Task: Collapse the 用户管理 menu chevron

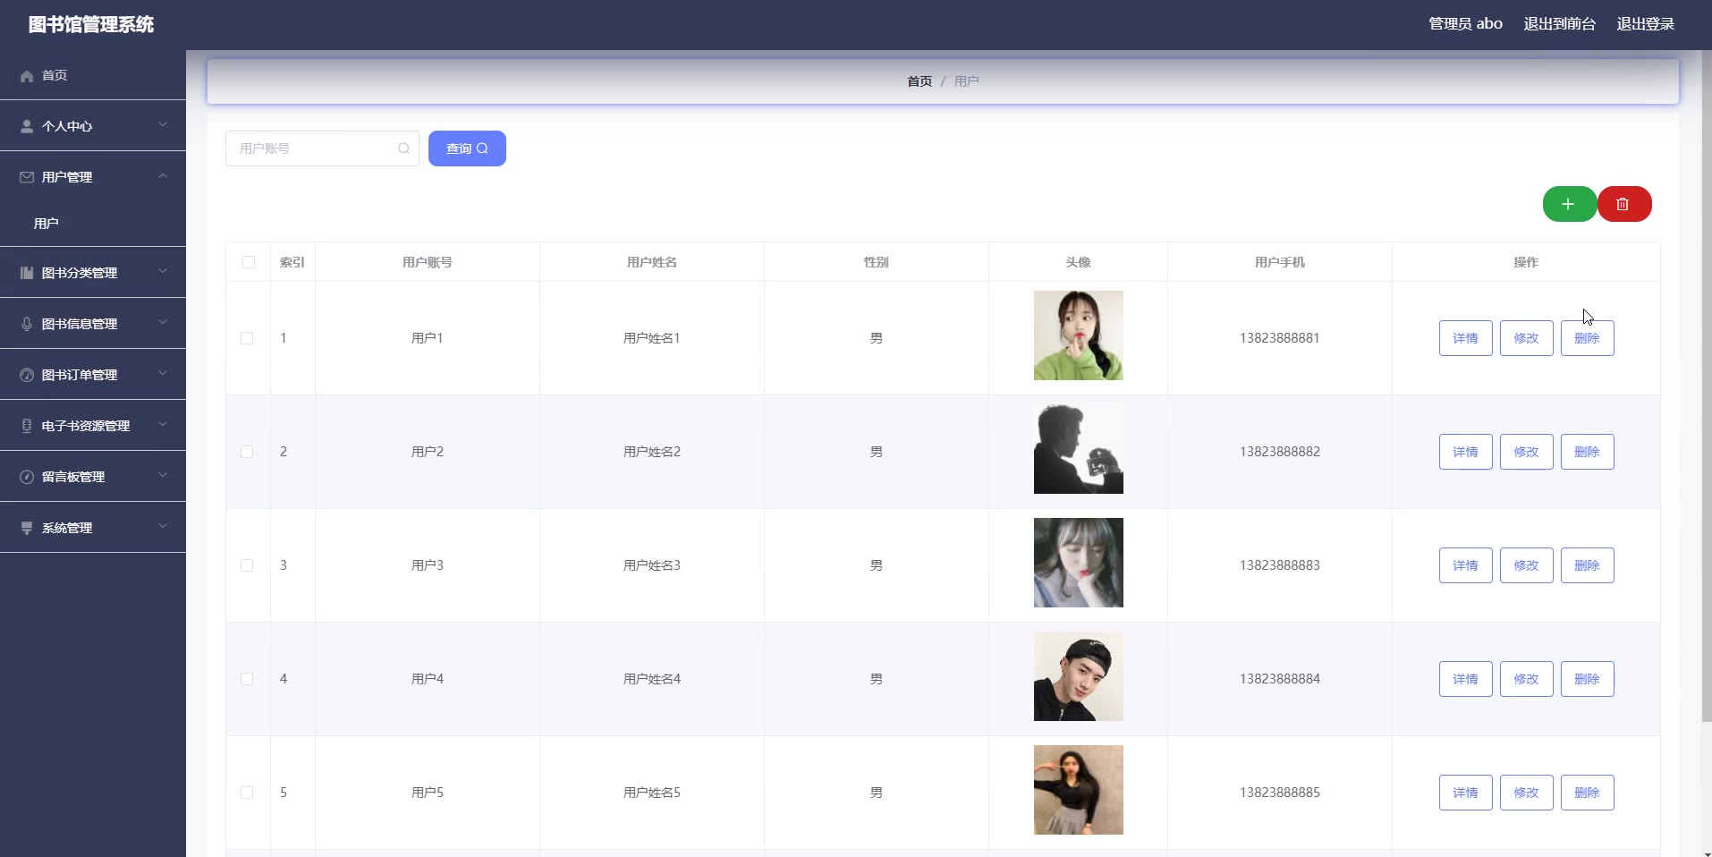Action: click(163, 175)
